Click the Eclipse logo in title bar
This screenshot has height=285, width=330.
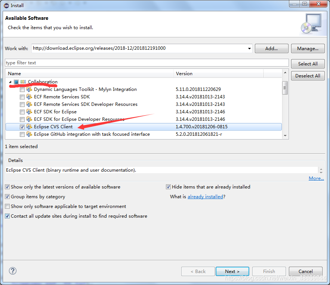6,6
